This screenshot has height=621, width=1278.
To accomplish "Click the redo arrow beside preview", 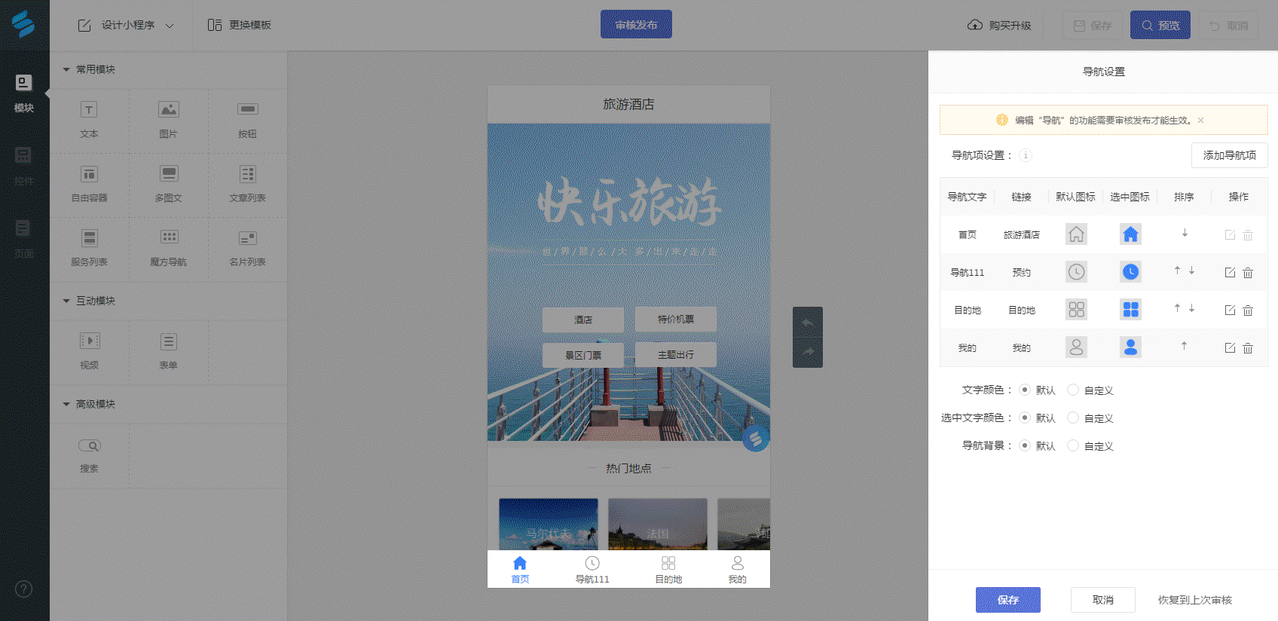I will tap(808, 352).
